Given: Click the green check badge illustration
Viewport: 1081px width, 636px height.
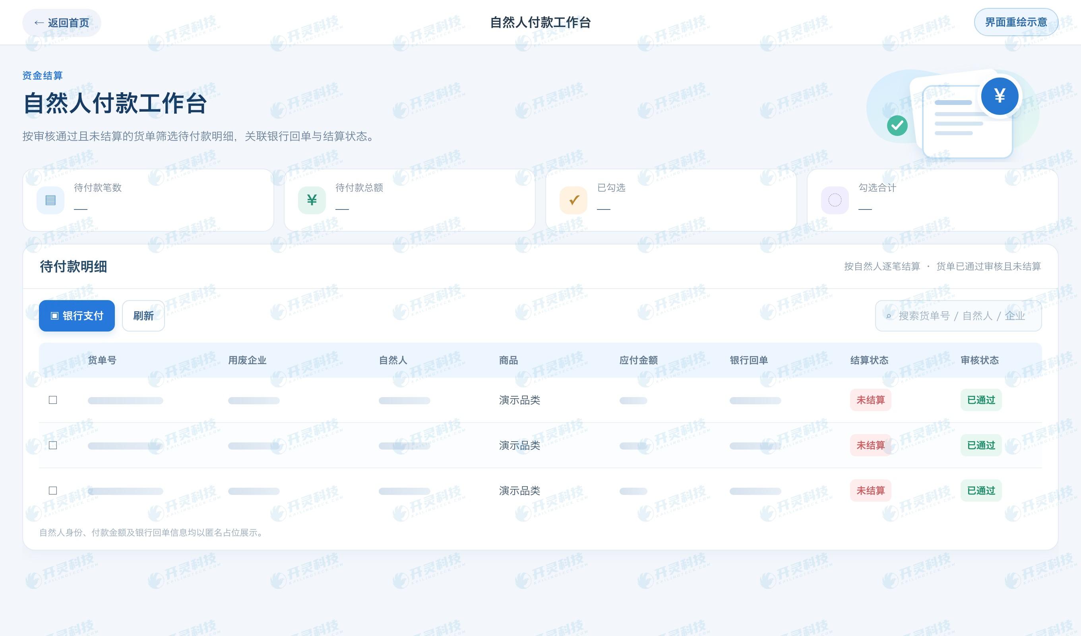Looking at the screenshot, I should pos(897,126).
